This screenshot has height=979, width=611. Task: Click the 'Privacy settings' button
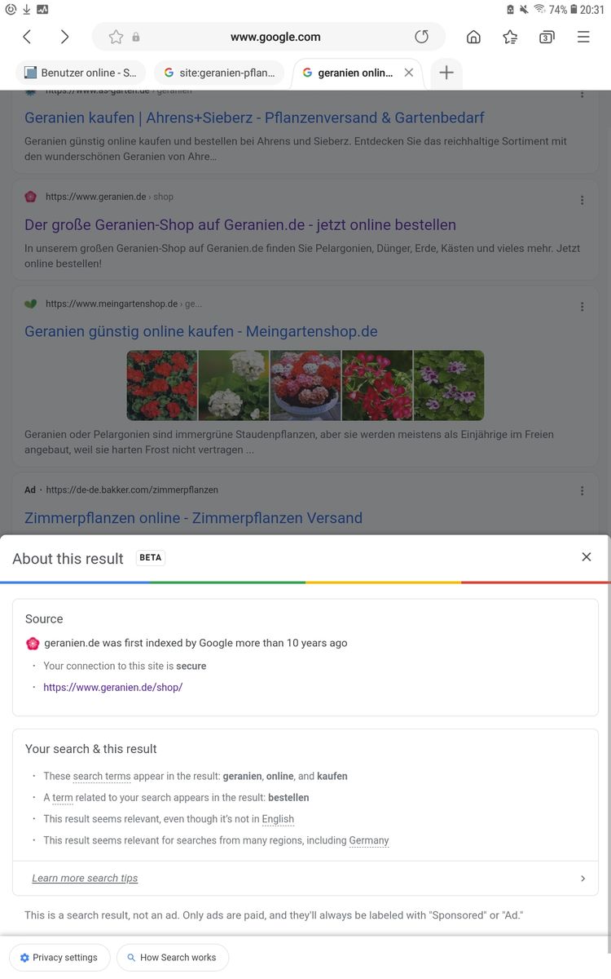coord(59,958)
